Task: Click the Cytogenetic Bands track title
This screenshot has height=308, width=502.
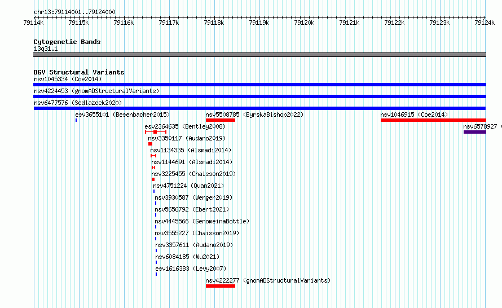Action: pyautogui.click(x=67, y=42)
